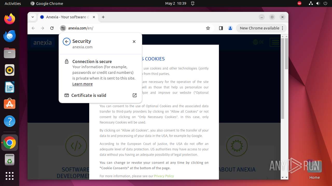Click Google Chrome icon in the dock
Image resolution: width=332 pixels, height=186 pixels.
coord(10,143)
